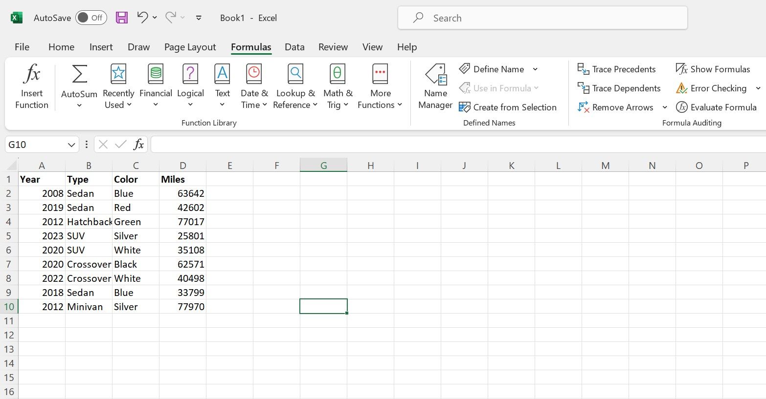Image resolution: width=766 pixels, height=399 pixels.
Task: Switch to the Data ribbon tab
Action: pos(294,46)
